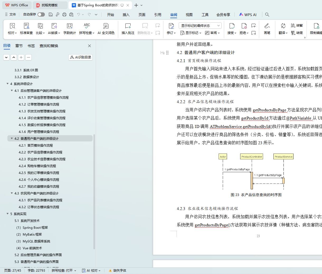The height and width of the screenshot is (274, 322).
Task: Click the 翻译 translate icon
Action: [283, 26]
